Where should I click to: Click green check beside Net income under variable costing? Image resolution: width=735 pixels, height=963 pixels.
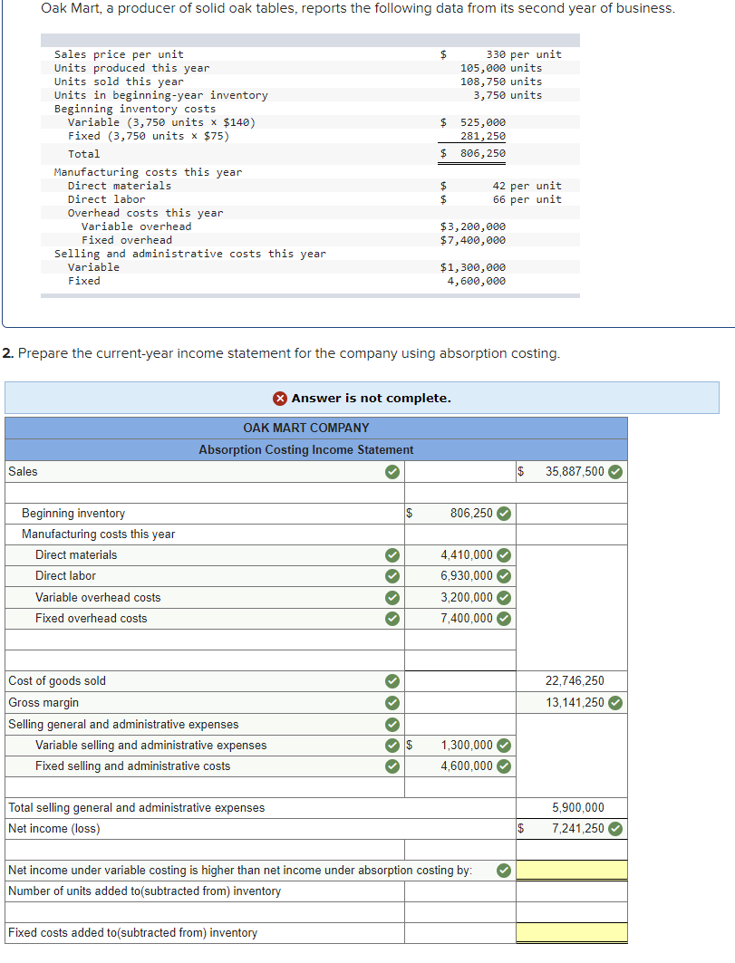click(504, 871)
